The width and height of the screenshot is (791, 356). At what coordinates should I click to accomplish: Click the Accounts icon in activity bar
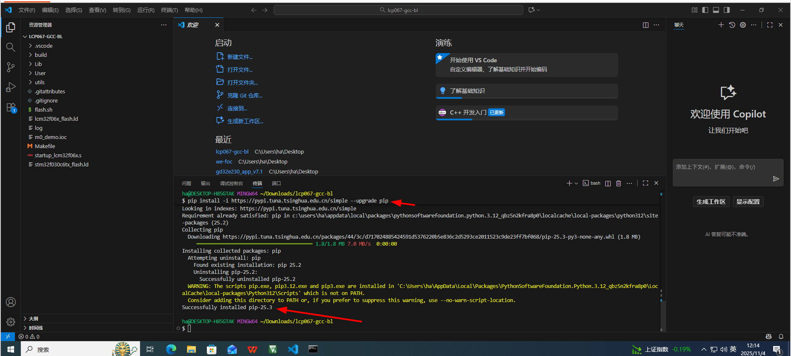(x=11, y=302)
